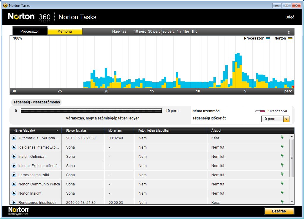
Task: Run the Automatikus LiveUpdate task play icon
Action: [x=14, y=138]
